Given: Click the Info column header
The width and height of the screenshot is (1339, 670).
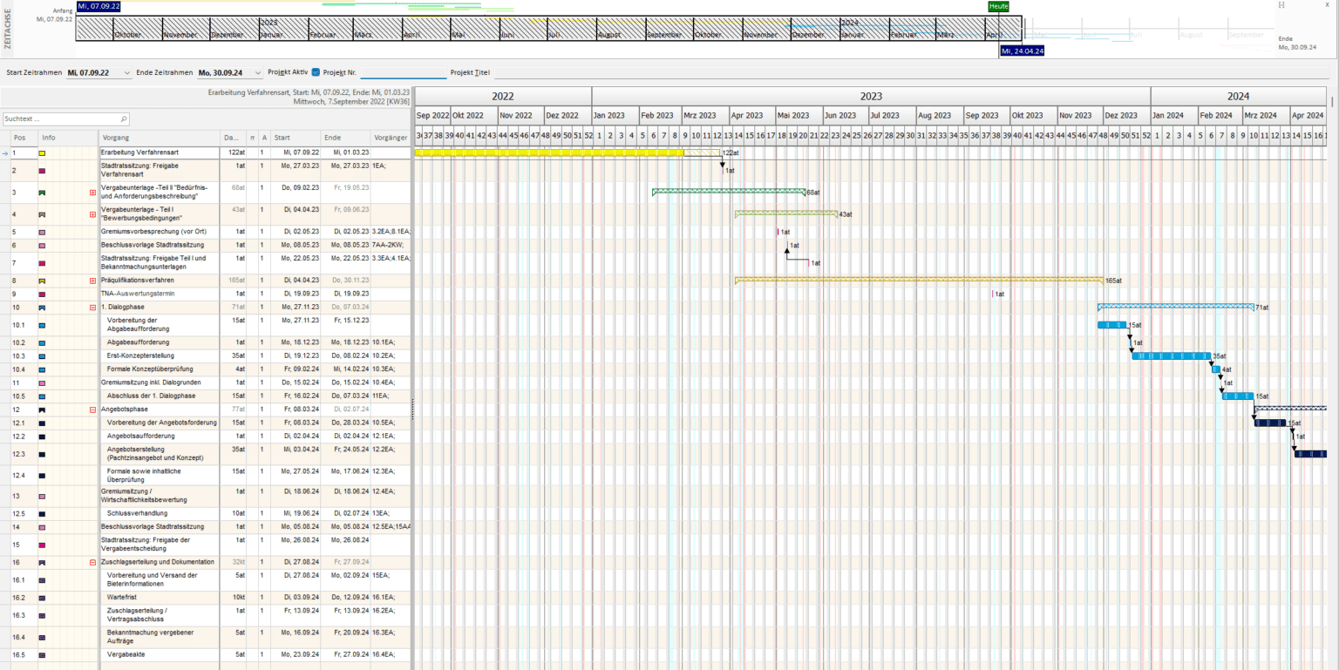Looking at the screenshot, I should (x=67, y=138).
